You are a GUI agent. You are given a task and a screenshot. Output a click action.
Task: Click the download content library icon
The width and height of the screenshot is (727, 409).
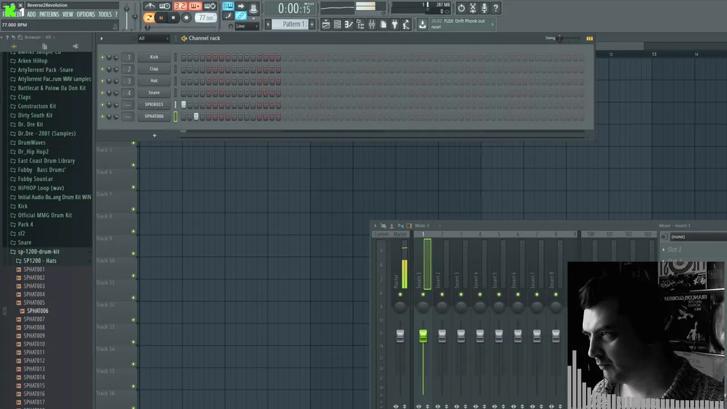click(422, 24)
